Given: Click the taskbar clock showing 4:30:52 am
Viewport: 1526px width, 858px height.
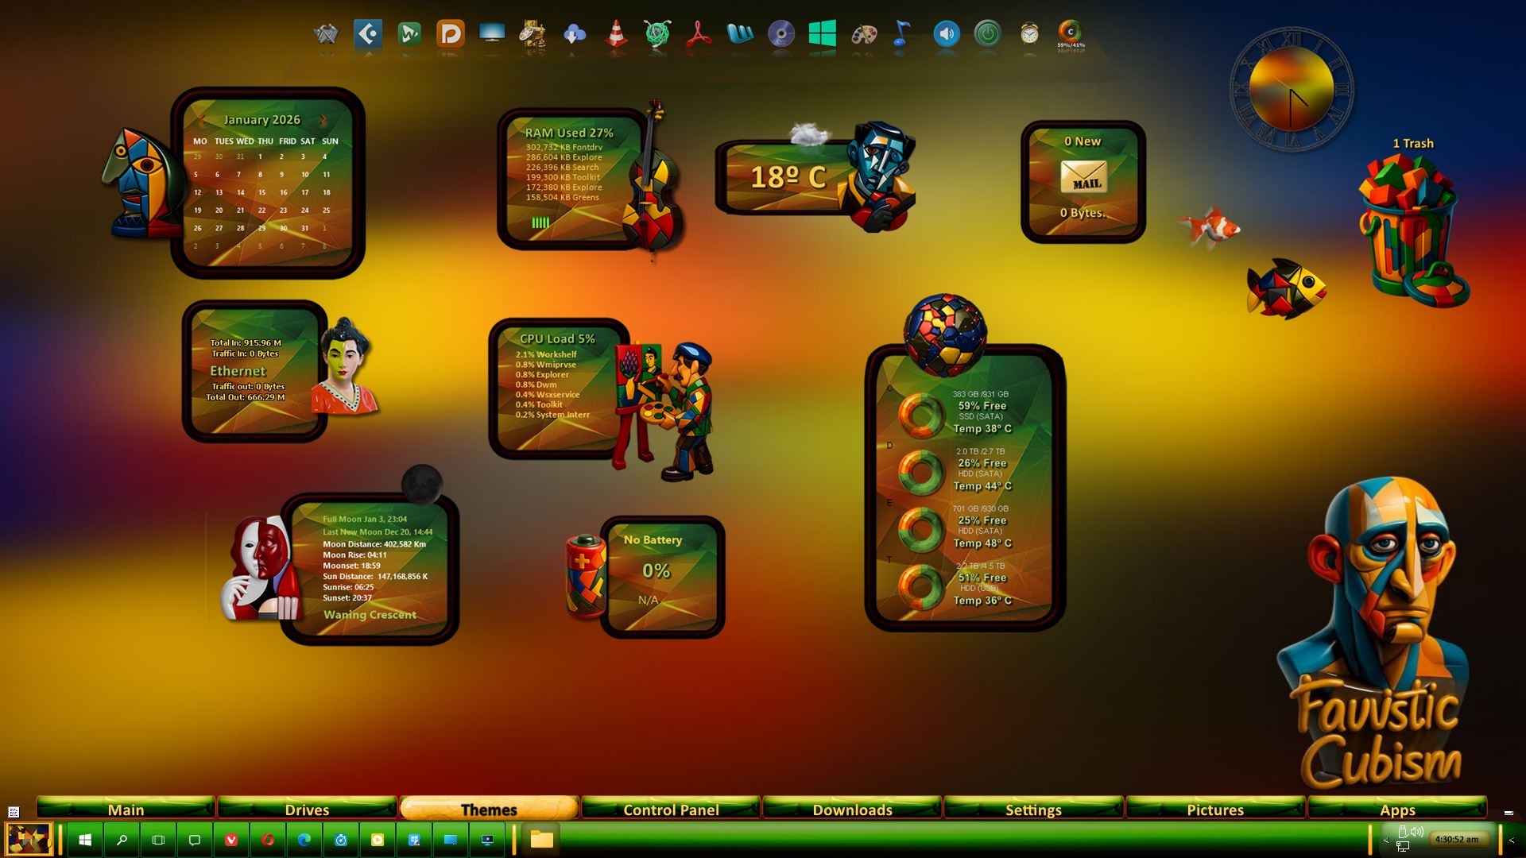Looking at the screenshot, I should (x=1456, y=839).
